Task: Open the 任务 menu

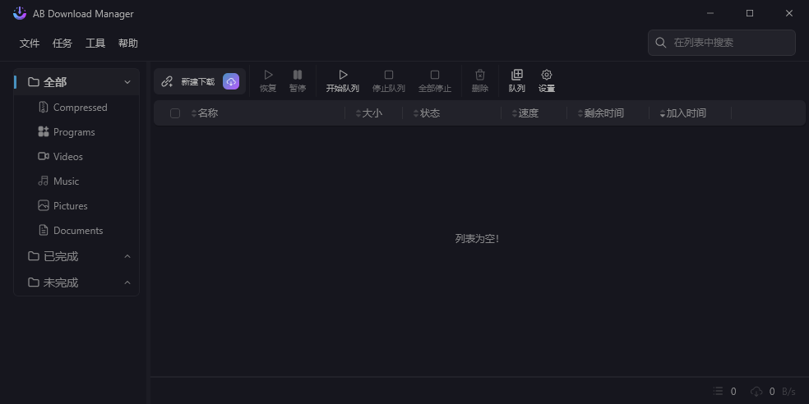Action: click(x=62, y=44)
